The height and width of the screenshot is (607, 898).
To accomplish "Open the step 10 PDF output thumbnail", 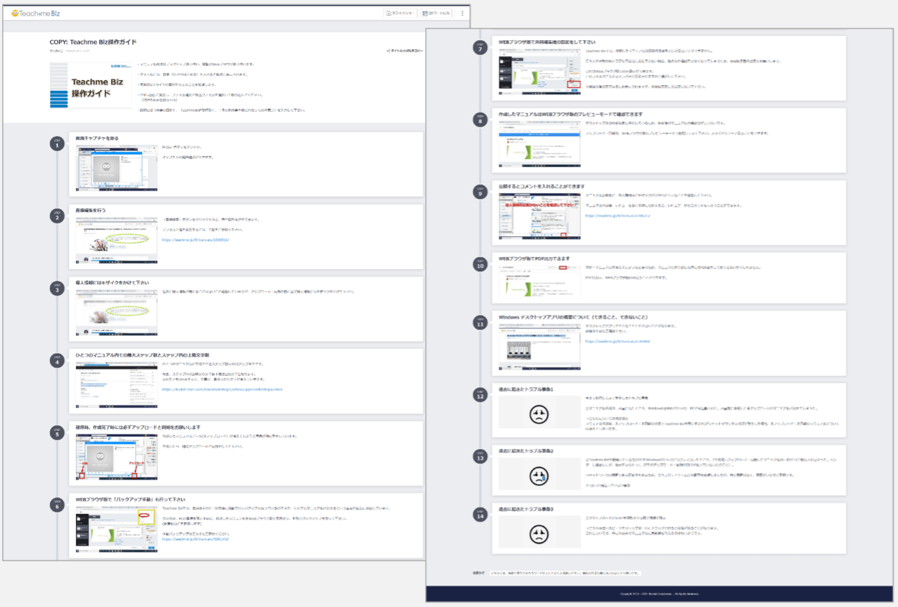I will [540, 281].
